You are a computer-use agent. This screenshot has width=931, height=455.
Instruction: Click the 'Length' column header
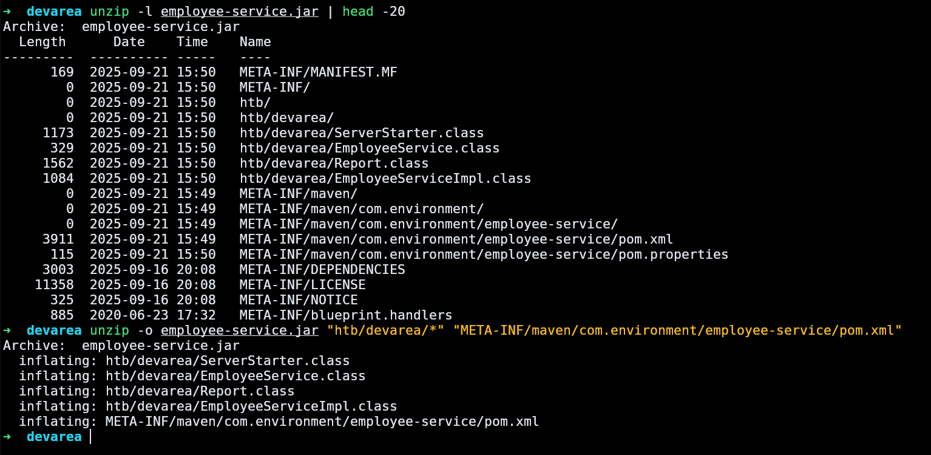point(42,42)
